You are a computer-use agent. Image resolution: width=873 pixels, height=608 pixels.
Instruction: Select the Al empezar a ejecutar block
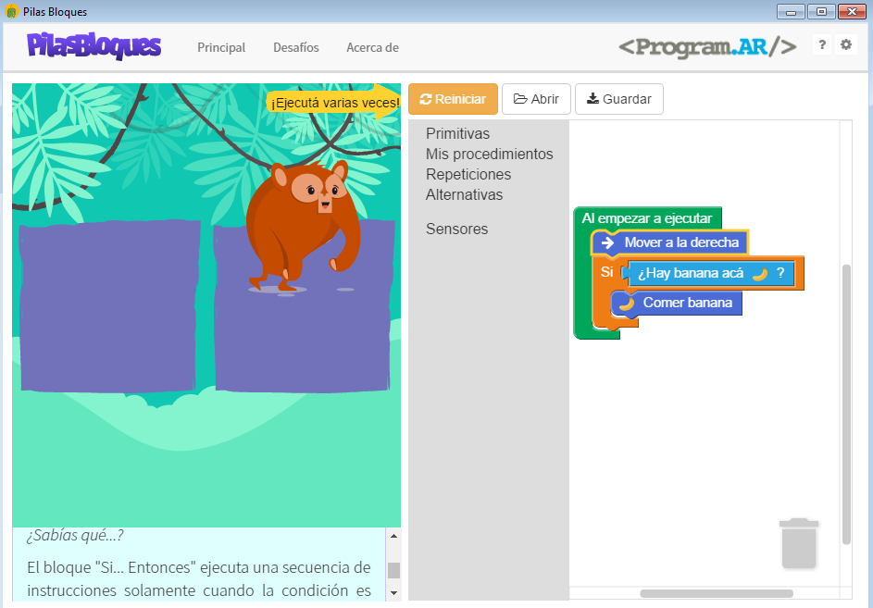click(x=647, y=218)
